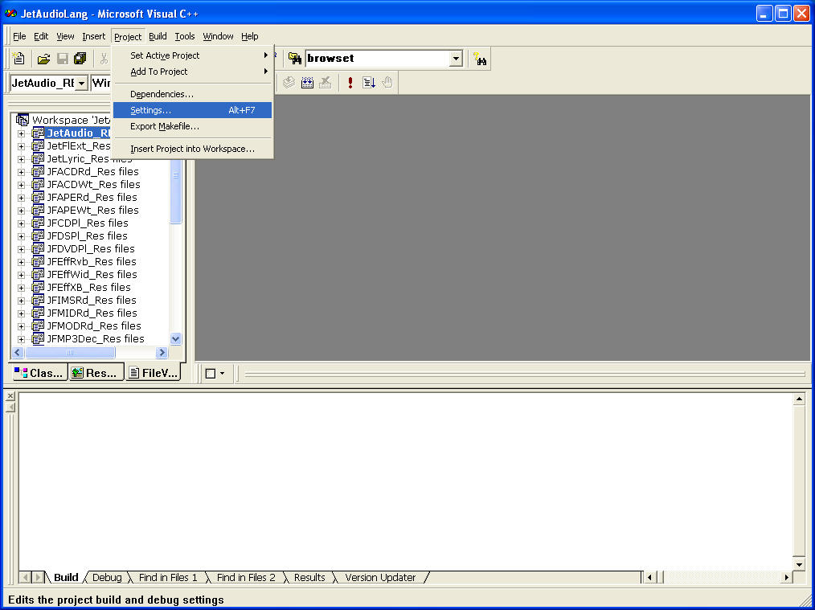
Task: Open the Add To Project submenu
Action: [192, 72]
